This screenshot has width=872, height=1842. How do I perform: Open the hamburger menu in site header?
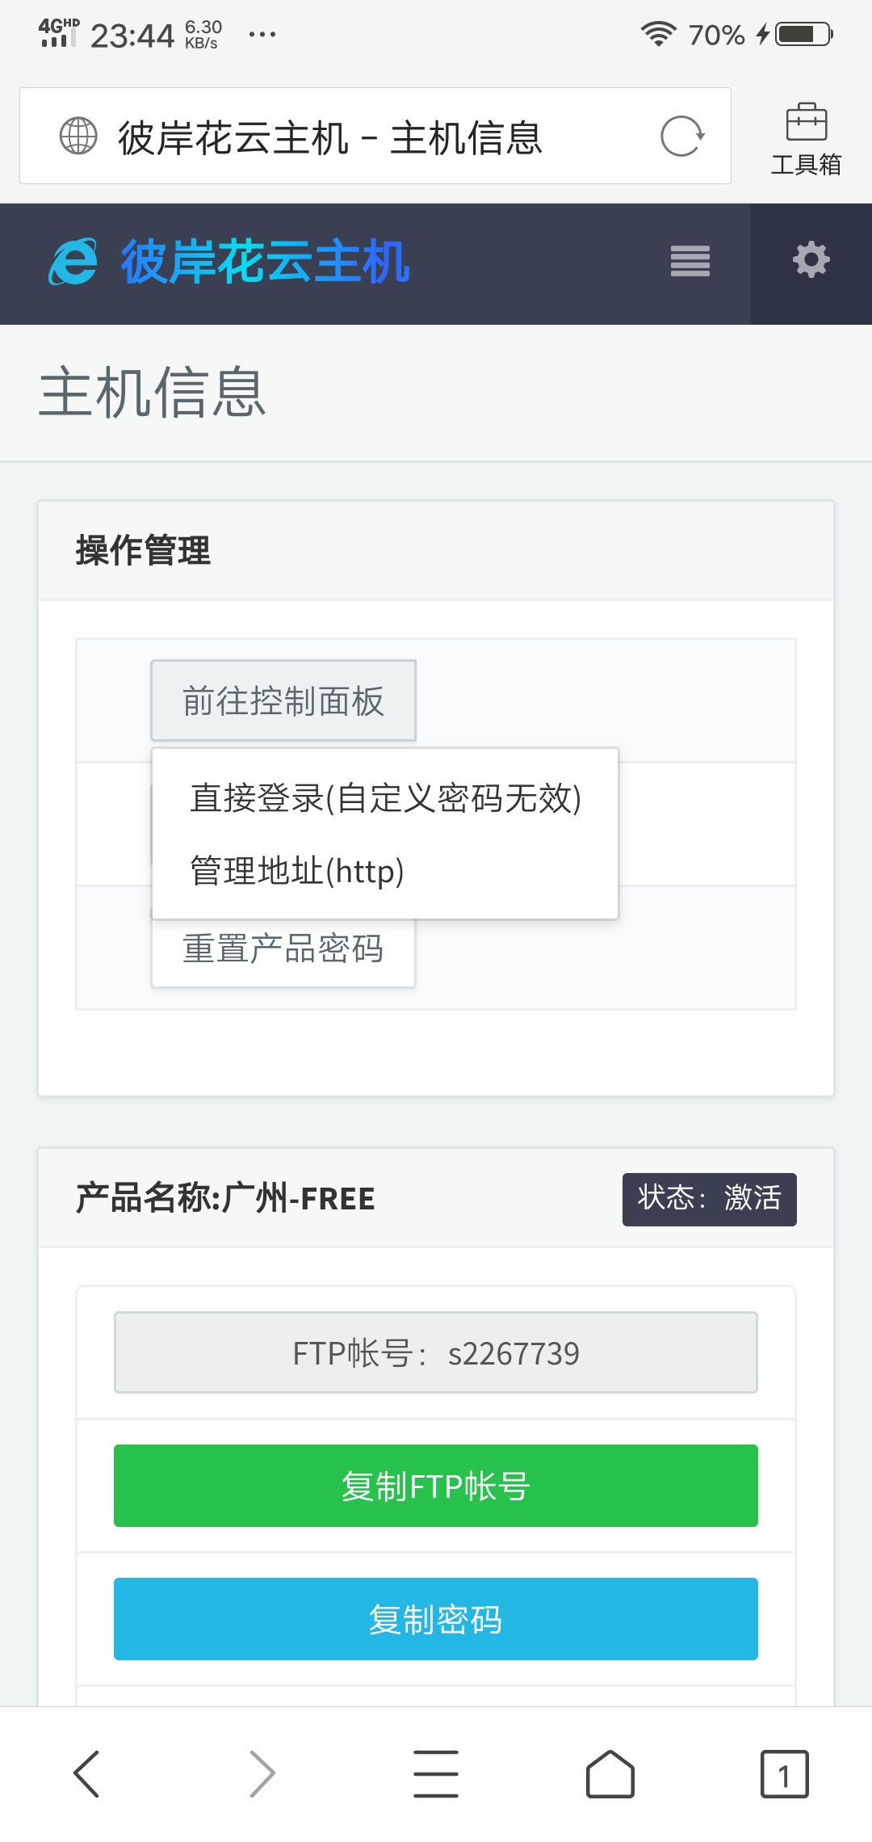(690, 262)
